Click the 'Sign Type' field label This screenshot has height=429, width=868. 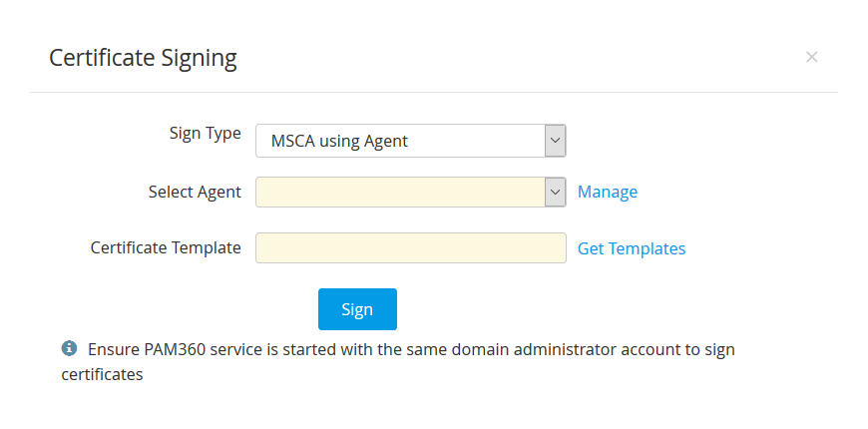[205, 134]
